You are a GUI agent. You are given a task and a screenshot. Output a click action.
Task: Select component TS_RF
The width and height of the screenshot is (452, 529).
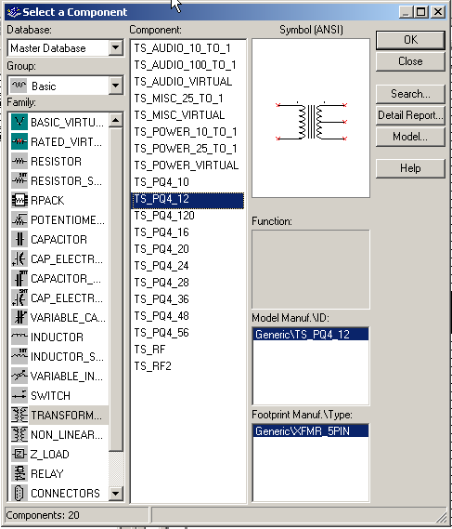(149, 350)
